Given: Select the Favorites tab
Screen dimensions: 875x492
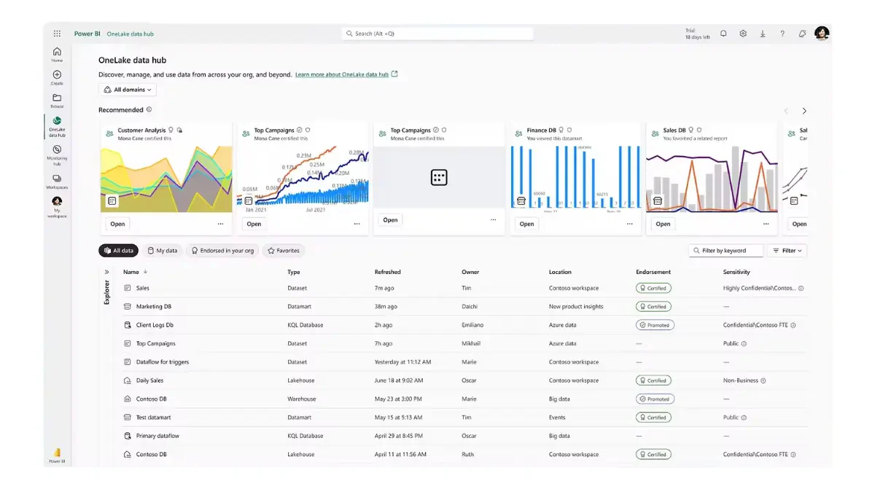Looking at the screenshot, I should point(284,250).
